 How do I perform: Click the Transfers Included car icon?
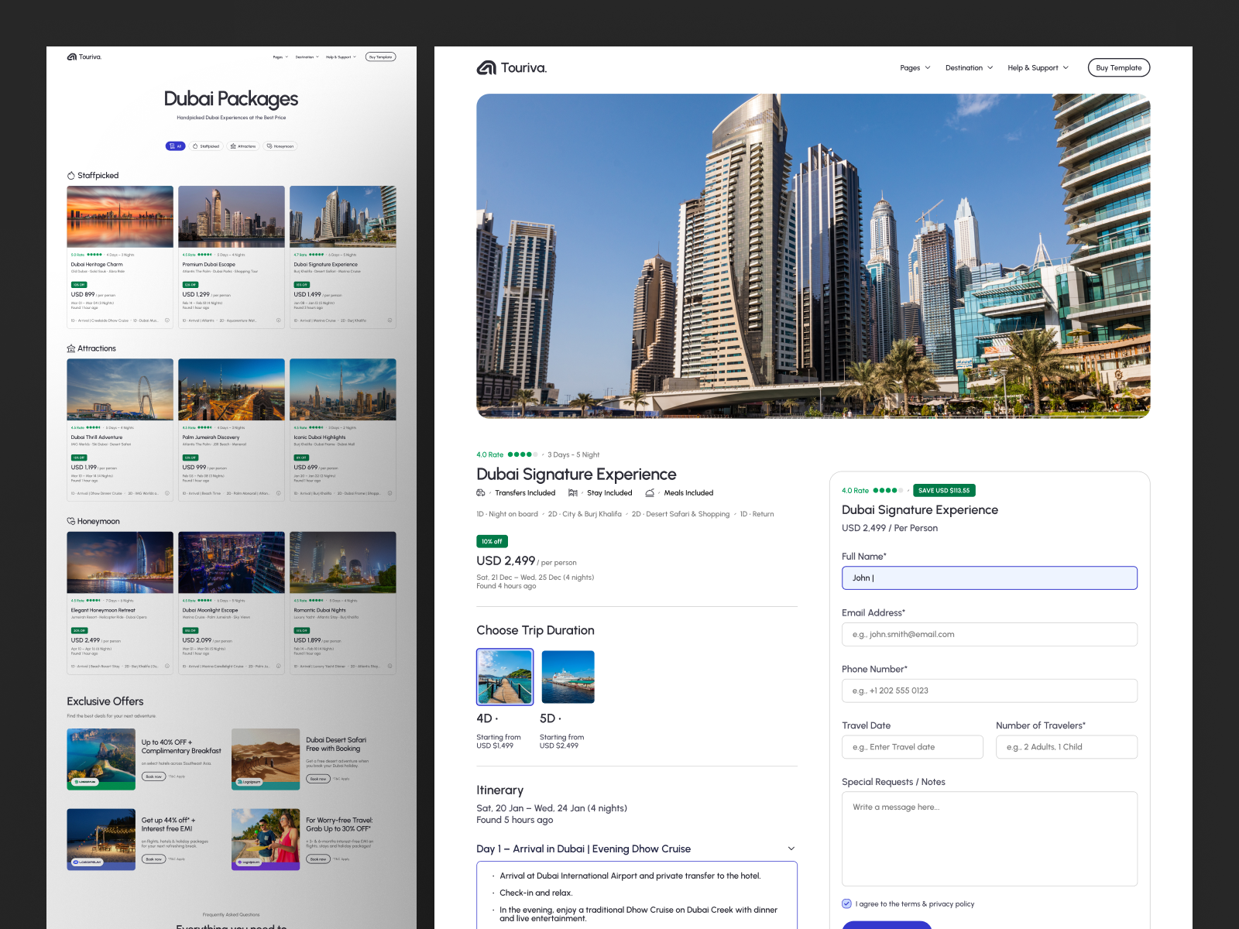pos(481,492)
